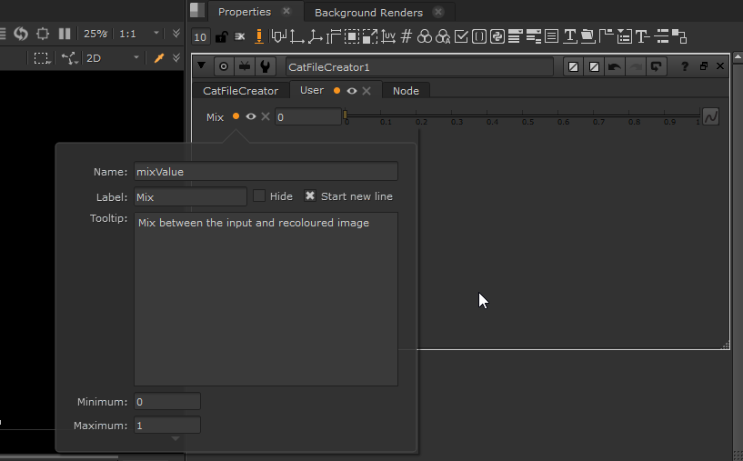Open the 2D view mode dropdown
The width and height of the screenshot is (743, 461).
click(111, 57)
